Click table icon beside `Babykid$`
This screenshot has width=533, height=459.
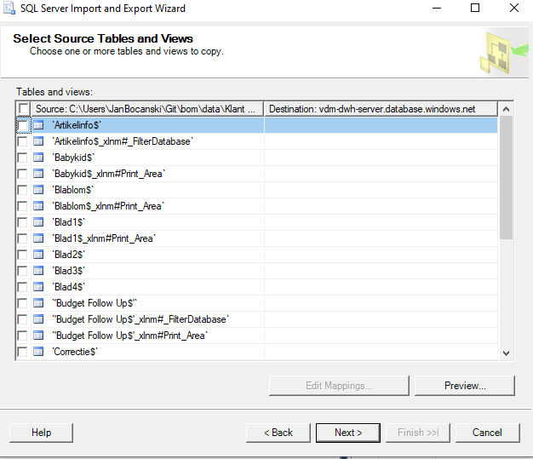point(38,158)
